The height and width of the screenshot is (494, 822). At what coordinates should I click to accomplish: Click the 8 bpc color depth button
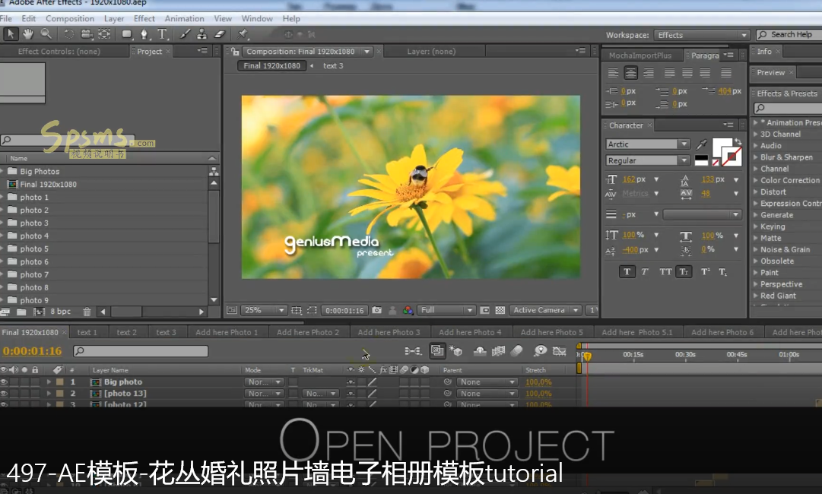coord(60,311)
